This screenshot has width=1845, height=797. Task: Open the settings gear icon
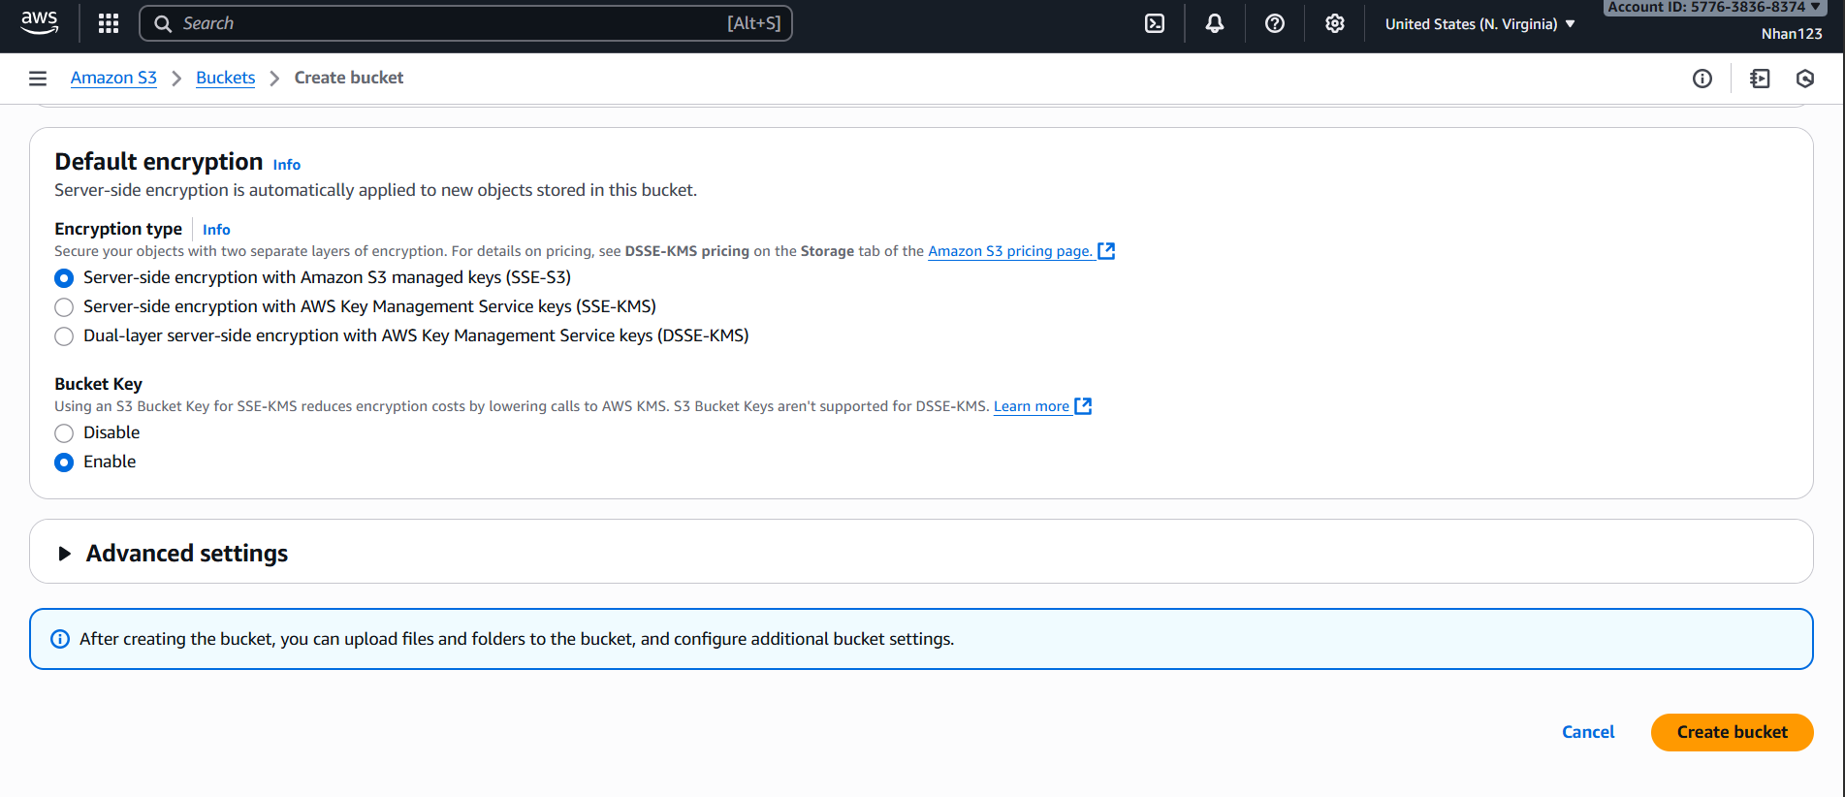(x=1335, y=23)
